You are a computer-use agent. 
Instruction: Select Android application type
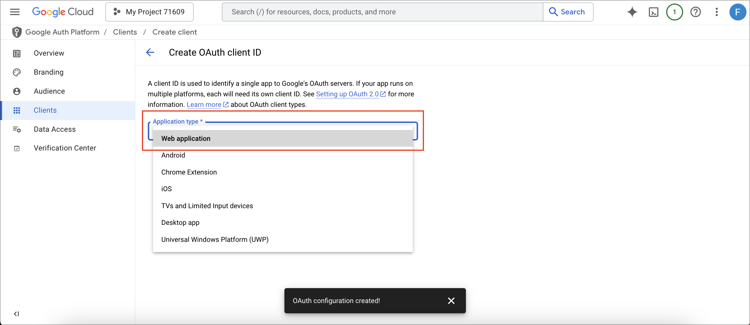click(x=283, y=155)
